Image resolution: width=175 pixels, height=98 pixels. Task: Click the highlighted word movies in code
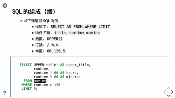point(40,81)
